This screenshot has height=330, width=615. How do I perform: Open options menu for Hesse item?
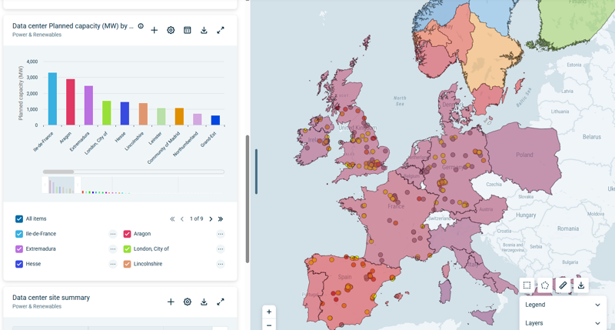pyautogui.click(x=113, y=264)
